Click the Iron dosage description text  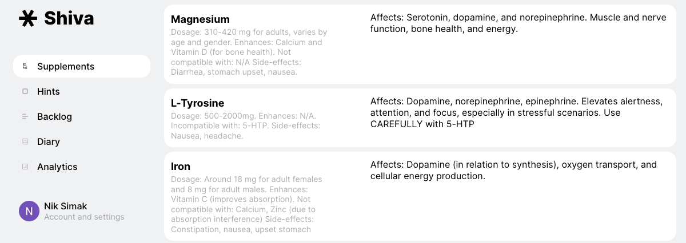(x=246, y=204)
